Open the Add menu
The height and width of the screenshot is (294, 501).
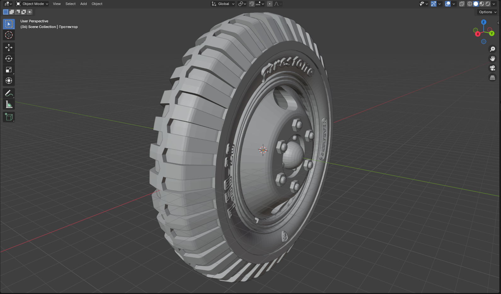click(x=83, y=4)
